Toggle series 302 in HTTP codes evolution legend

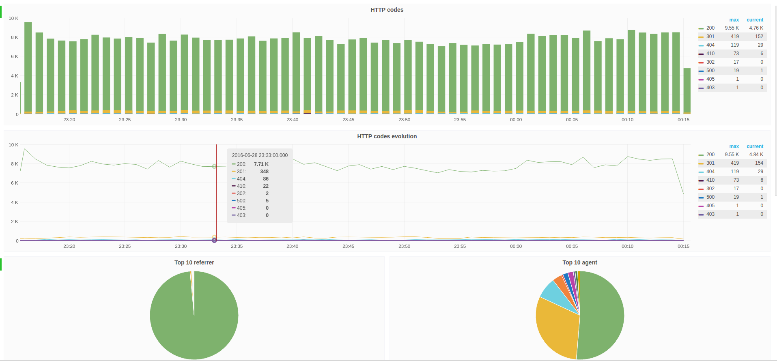(710, 189)
